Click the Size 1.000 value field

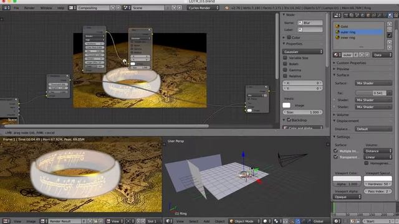tap(302, 112)
